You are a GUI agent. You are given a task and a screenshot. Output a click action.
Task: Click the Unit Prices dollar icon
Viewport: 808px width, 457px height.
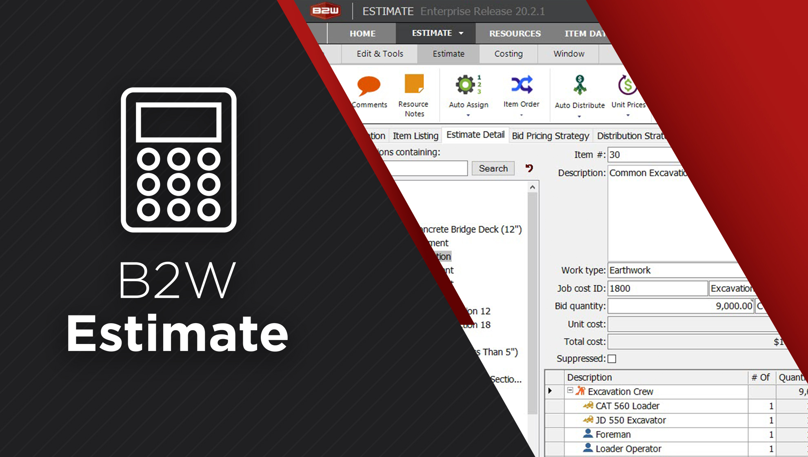[x=627, y=85]
